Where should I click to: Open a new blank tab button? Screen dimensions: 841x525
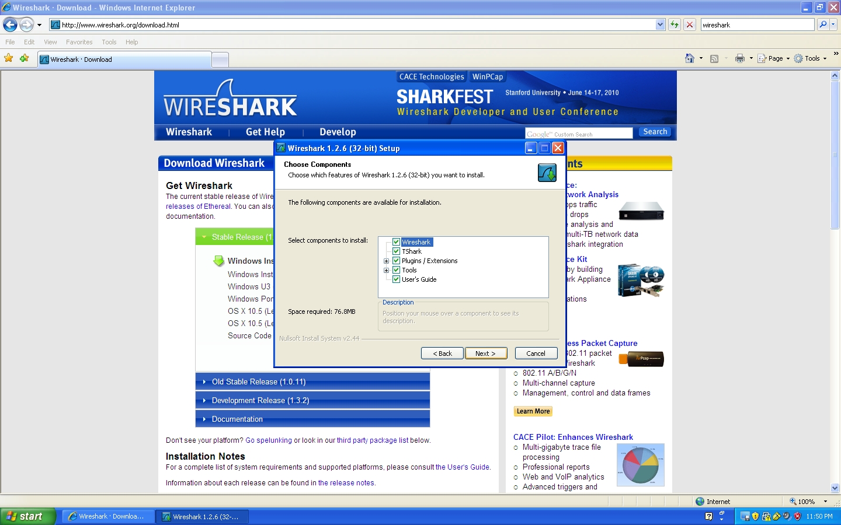[220, 60]
